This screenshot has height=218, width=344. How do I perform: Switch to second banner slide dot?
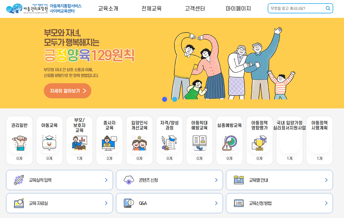click(175, 99)
